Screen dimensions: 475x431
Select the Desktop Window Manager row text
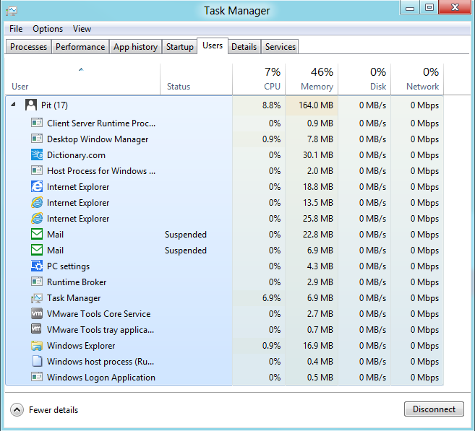[x=98, y=139]
